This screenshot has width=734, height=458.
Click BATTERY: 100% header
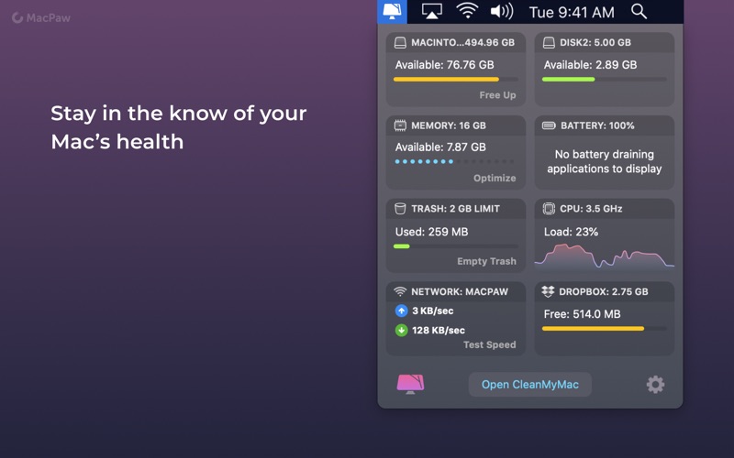pos(605,125)
